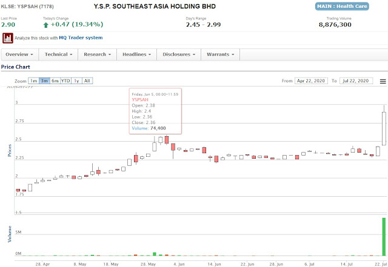Edit the To date field Jul 22, 2020
This screenshot has width=388, height=267.
[356, 81]
